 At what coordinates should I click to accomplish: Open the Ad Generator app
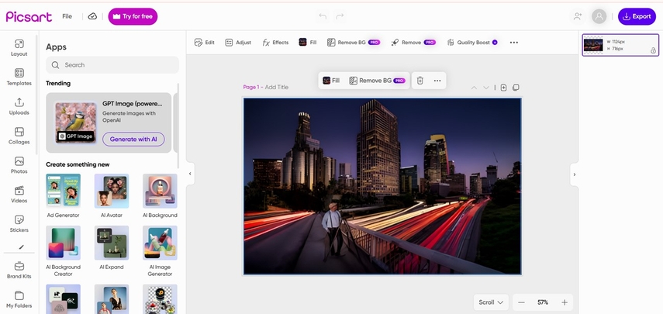point(63,196)
